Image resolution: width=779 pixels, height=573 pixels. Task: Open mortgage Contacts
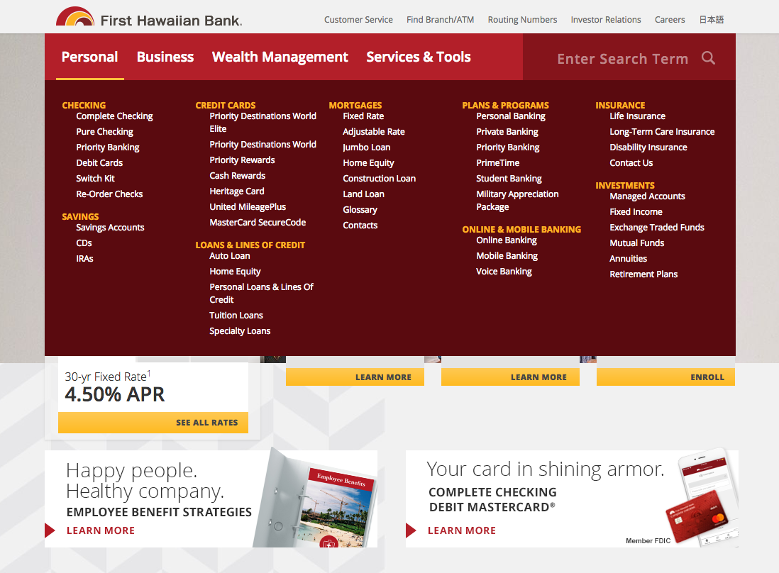point(360,226)
